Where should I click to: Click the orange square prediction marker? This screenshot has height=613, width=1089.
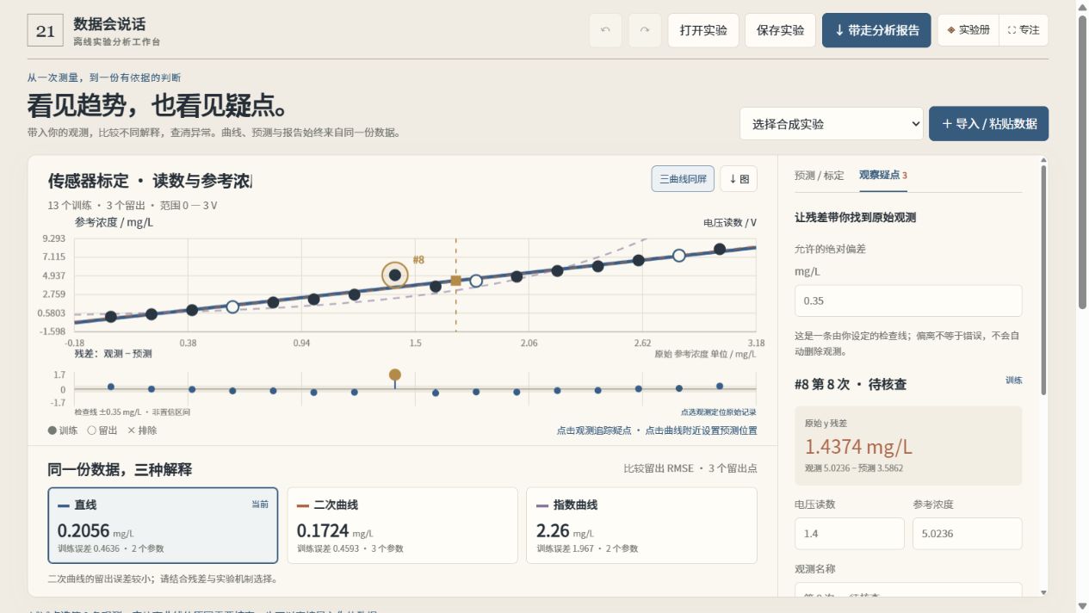[x=456, y=280]
